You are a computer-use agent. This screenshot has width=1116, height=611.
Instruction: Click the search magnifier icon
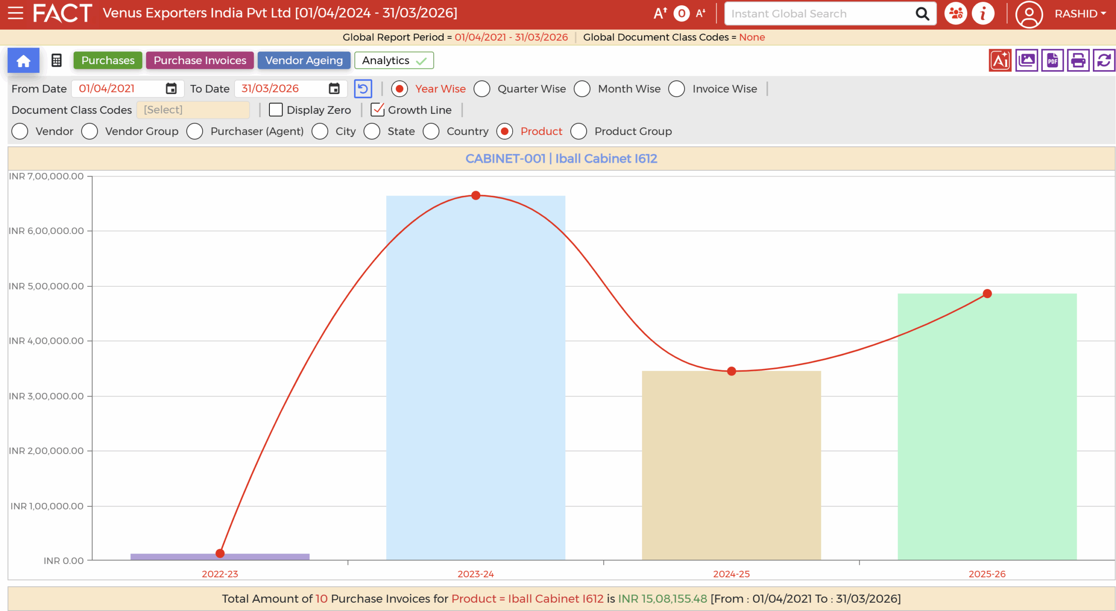[922, 14]
